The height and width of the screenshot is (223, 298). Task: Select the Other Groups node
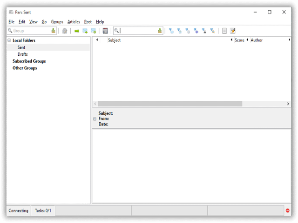(x=25, y=68)
